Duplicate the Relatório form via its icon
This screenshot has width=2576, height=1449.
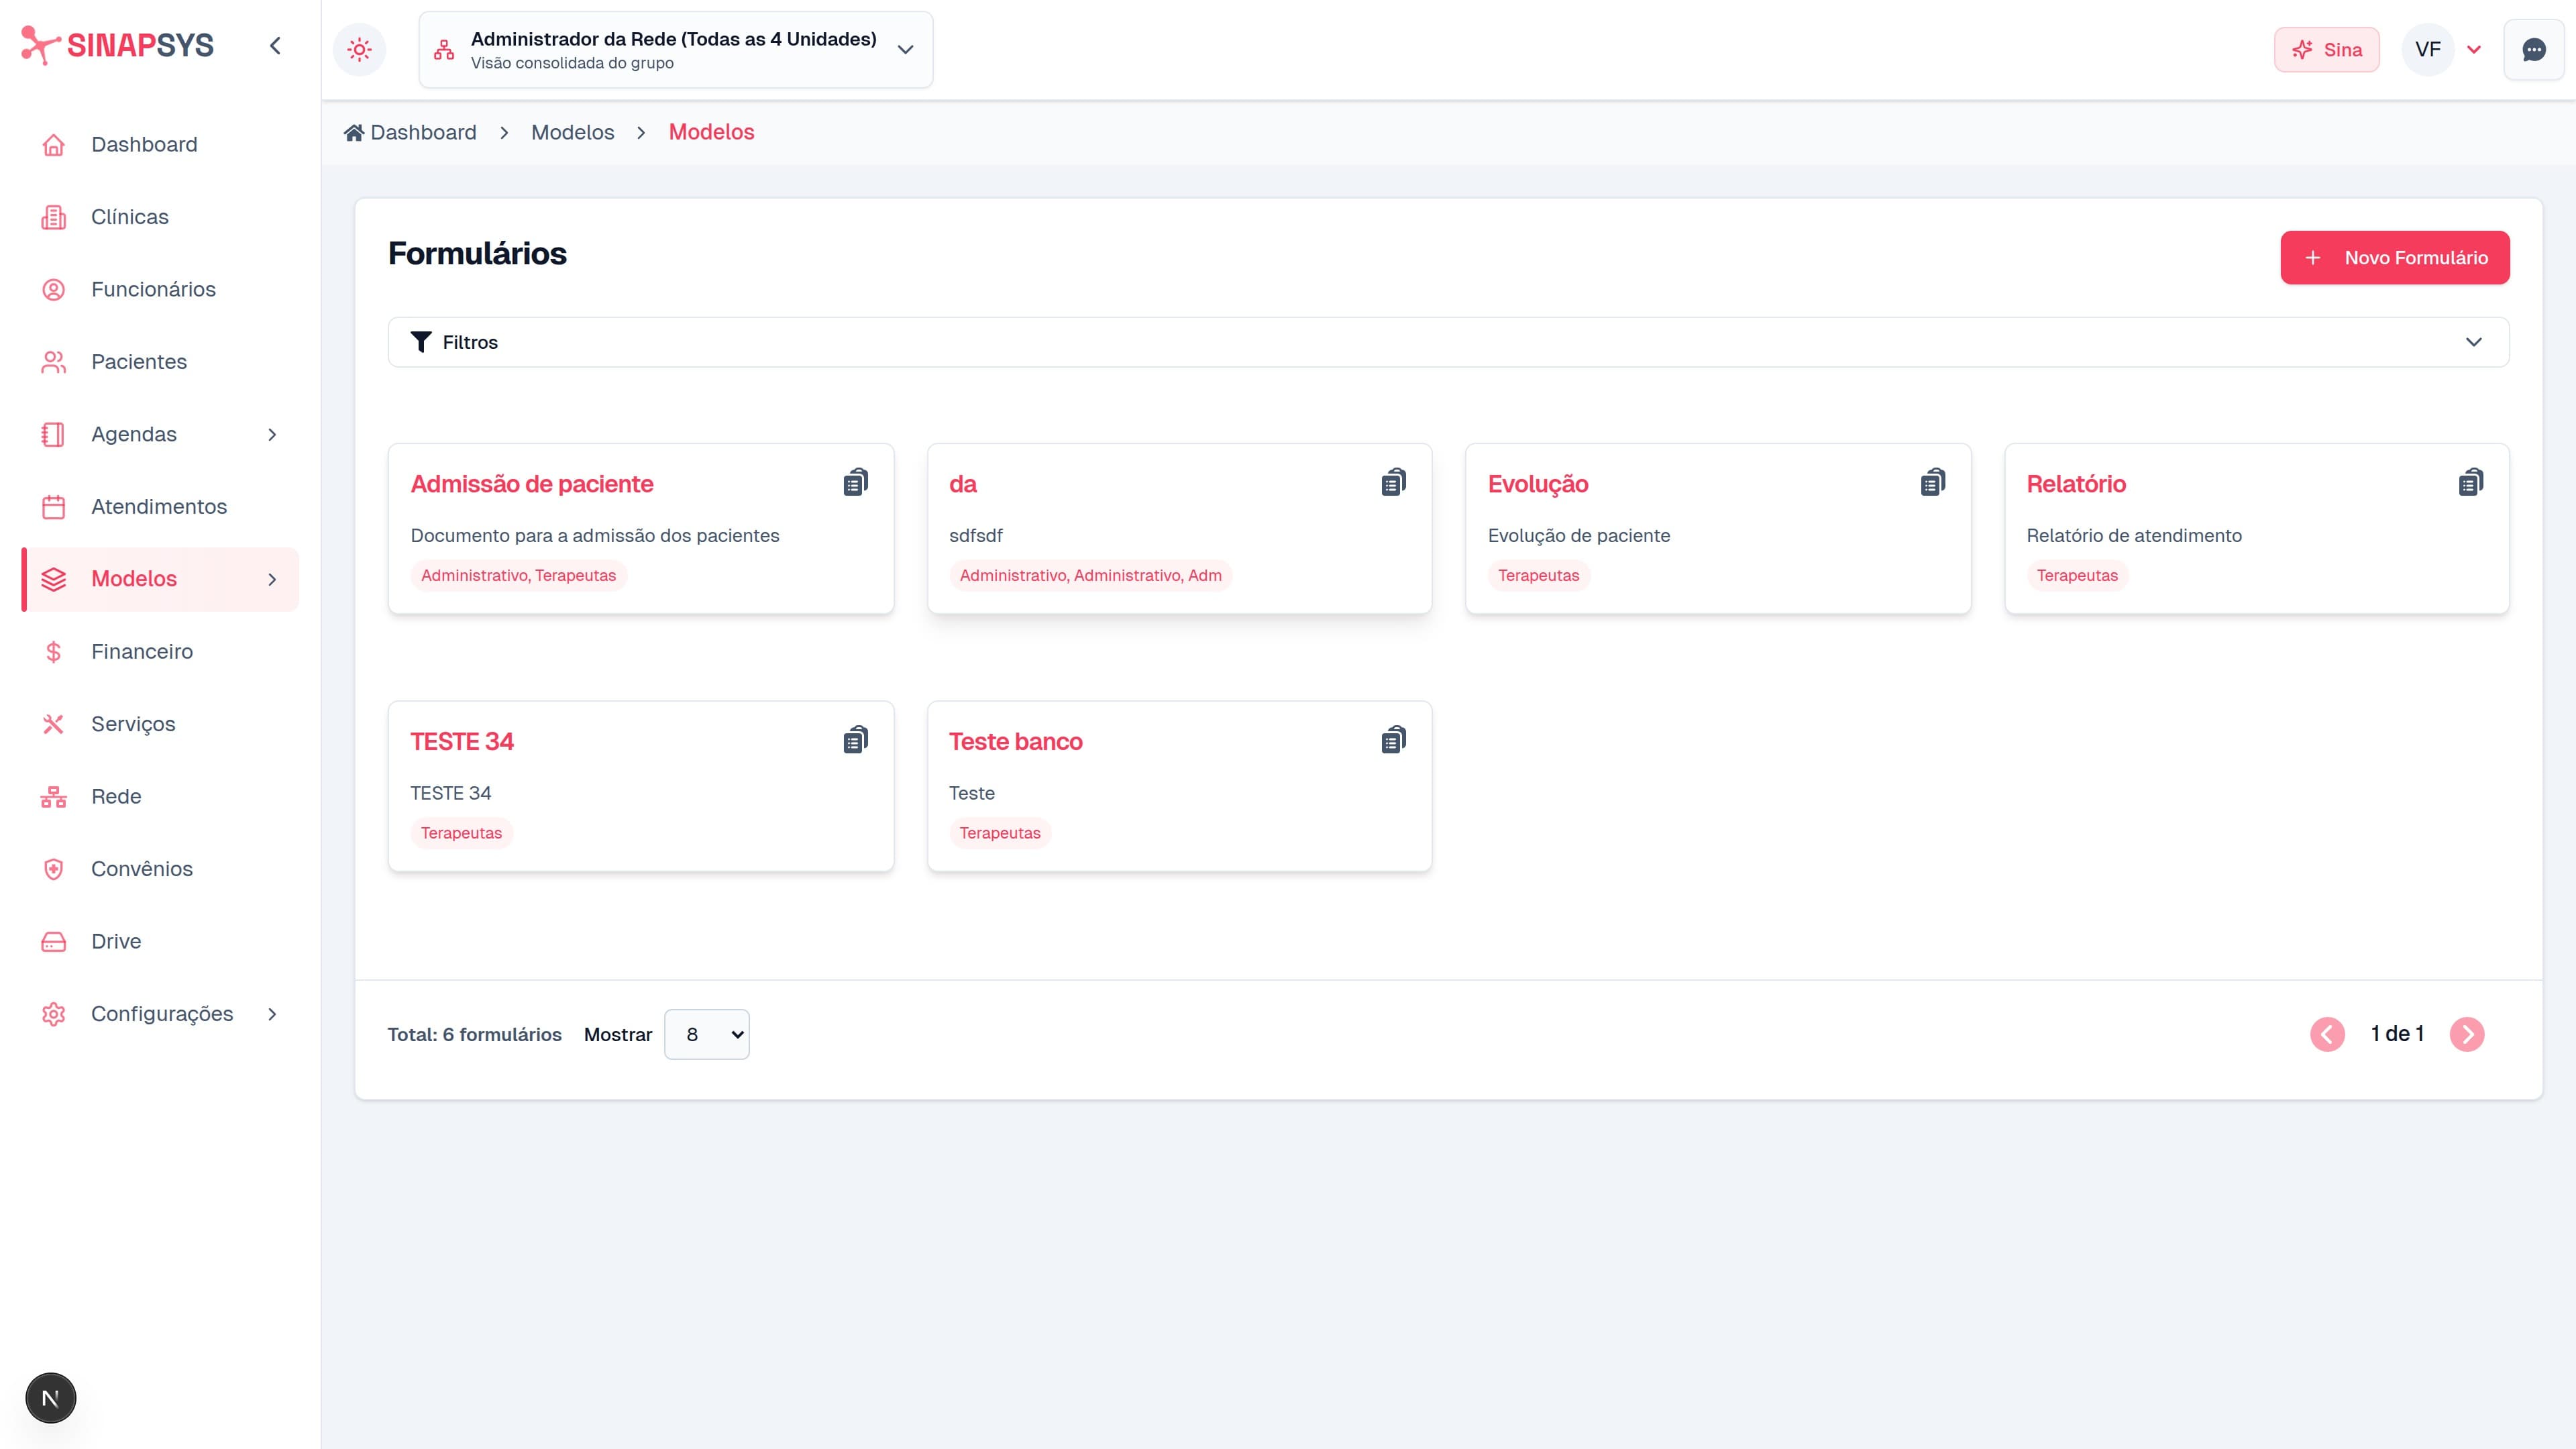coord(2470,483)
